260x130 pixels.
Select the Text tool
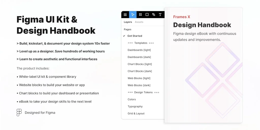pyautogui.click(x=160, y=14)
